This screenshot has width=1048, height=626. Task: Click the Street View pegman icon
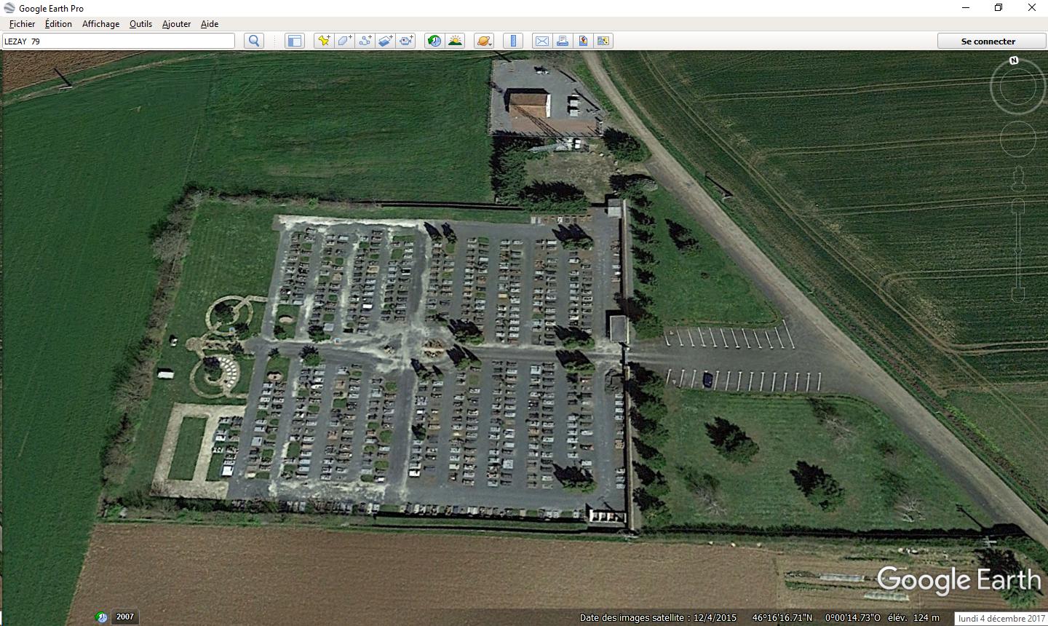click(1017, 178)
